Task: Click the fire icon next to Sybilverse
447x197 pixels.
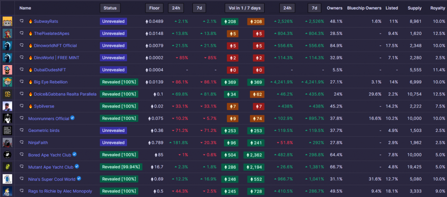Action: [31, 106]
